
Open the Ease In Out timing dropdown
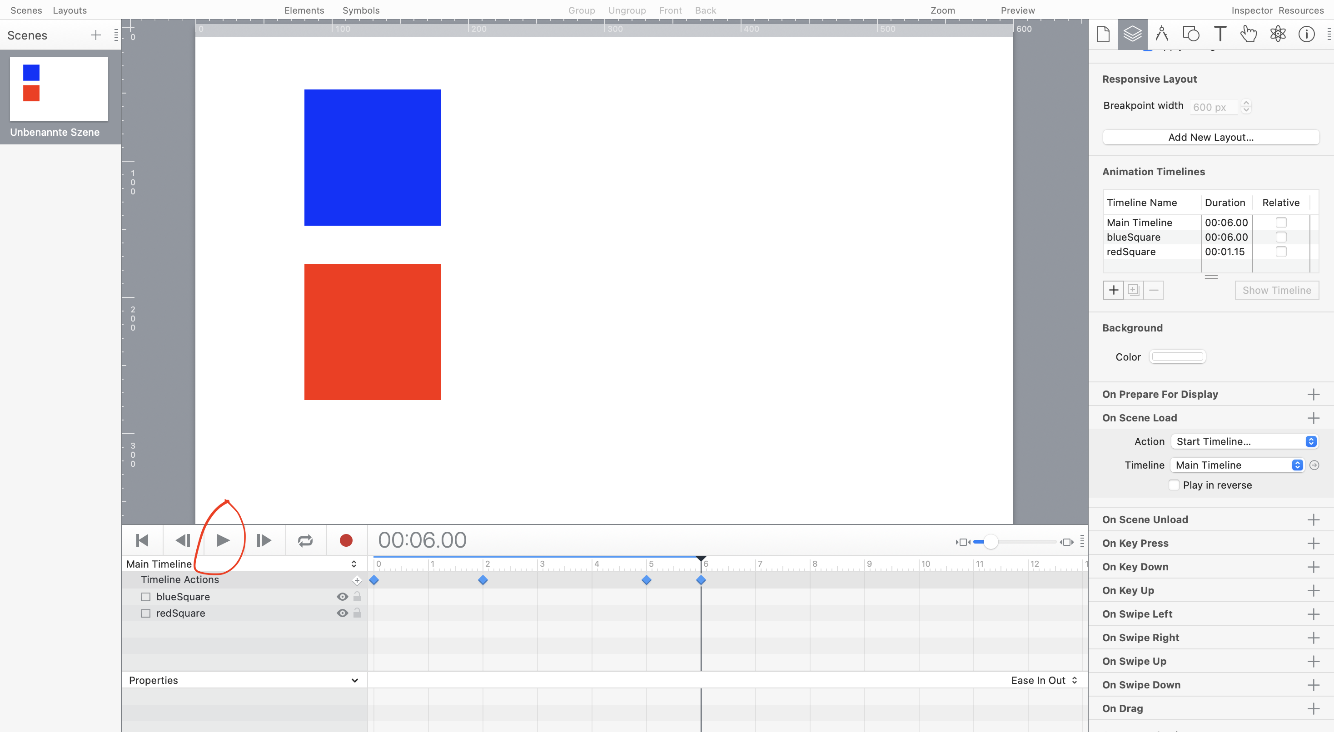coord(1044,680)
